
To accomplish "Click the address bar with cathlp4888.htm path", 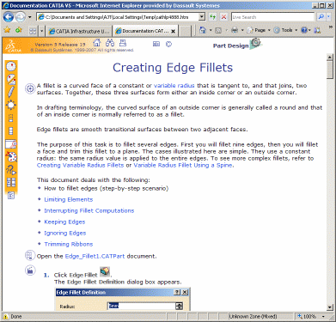I will point(118,17).
